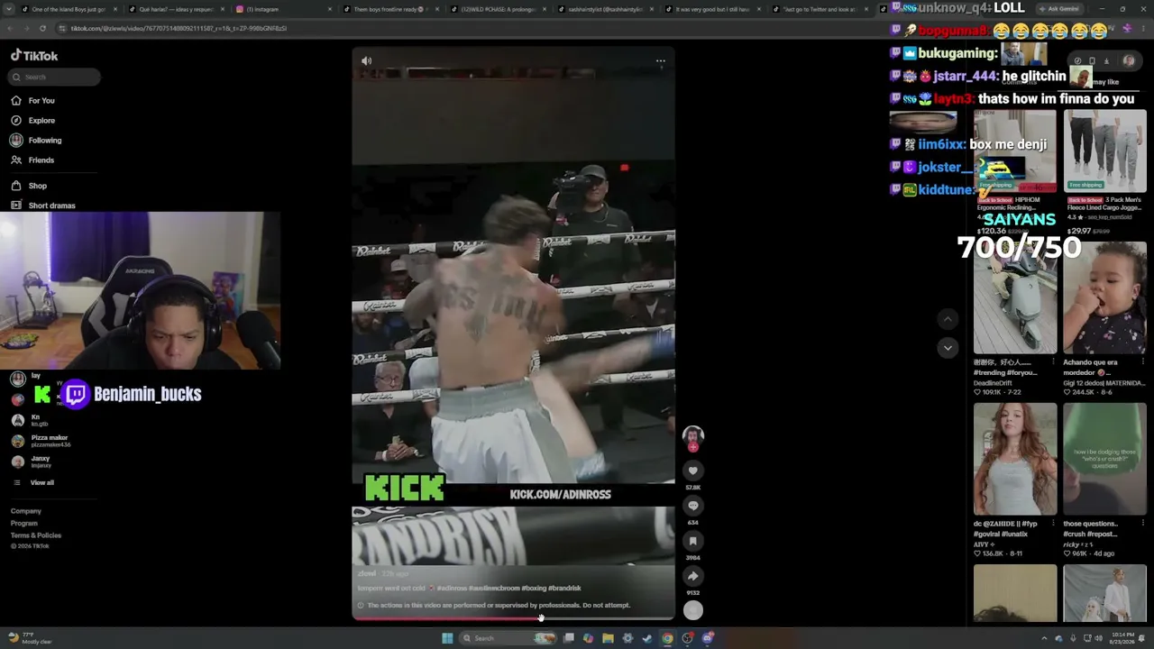Go to the next video

click(947, 348)
